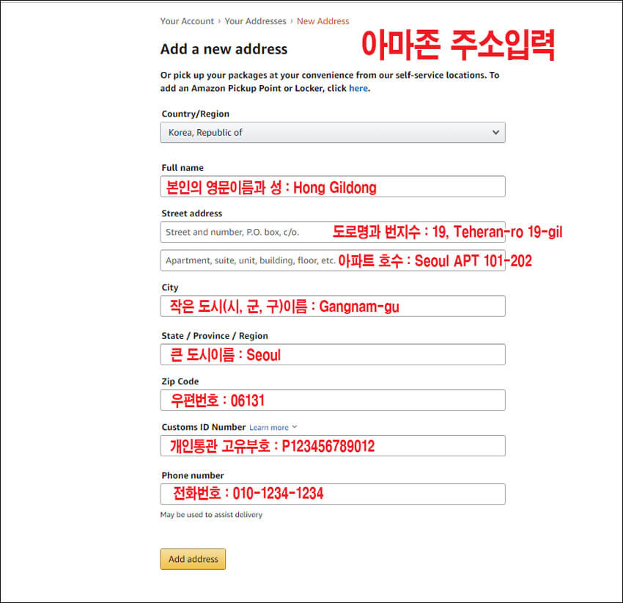Click the Phone number input field
The image size is (623, 603).
(333, 494)
